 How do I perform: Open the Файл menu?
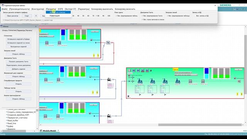coord(4,9)
